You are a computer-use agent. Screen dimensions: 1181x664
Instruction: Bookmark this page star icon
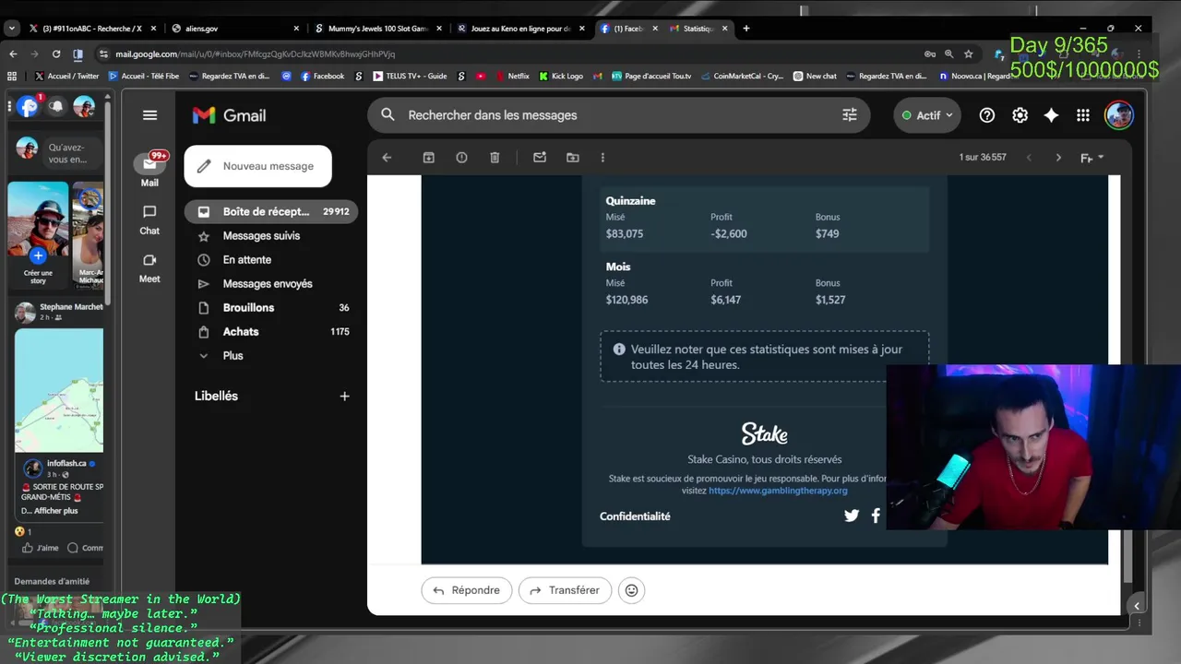968,54
